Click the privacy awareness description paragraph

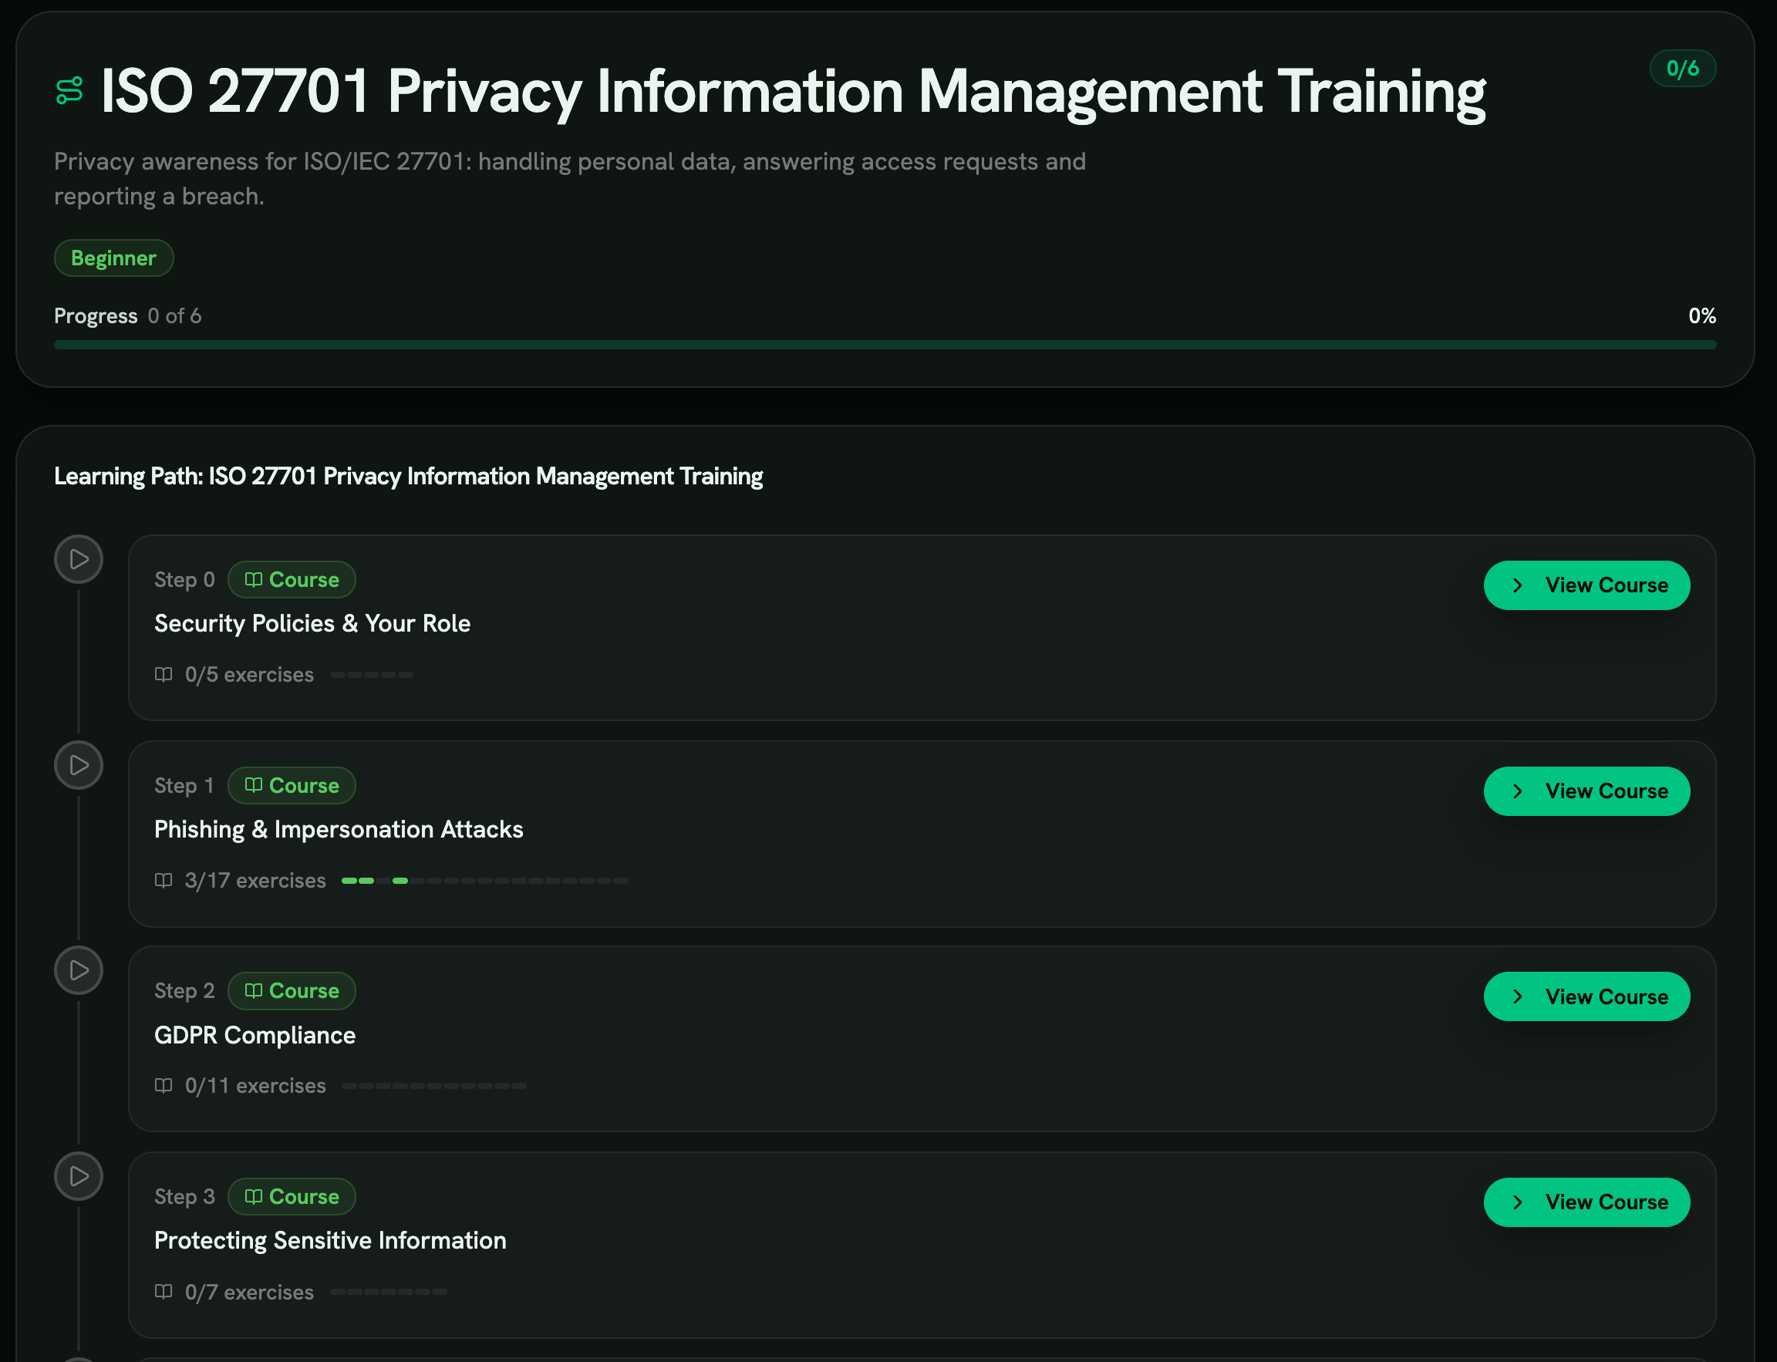(570, 178)
